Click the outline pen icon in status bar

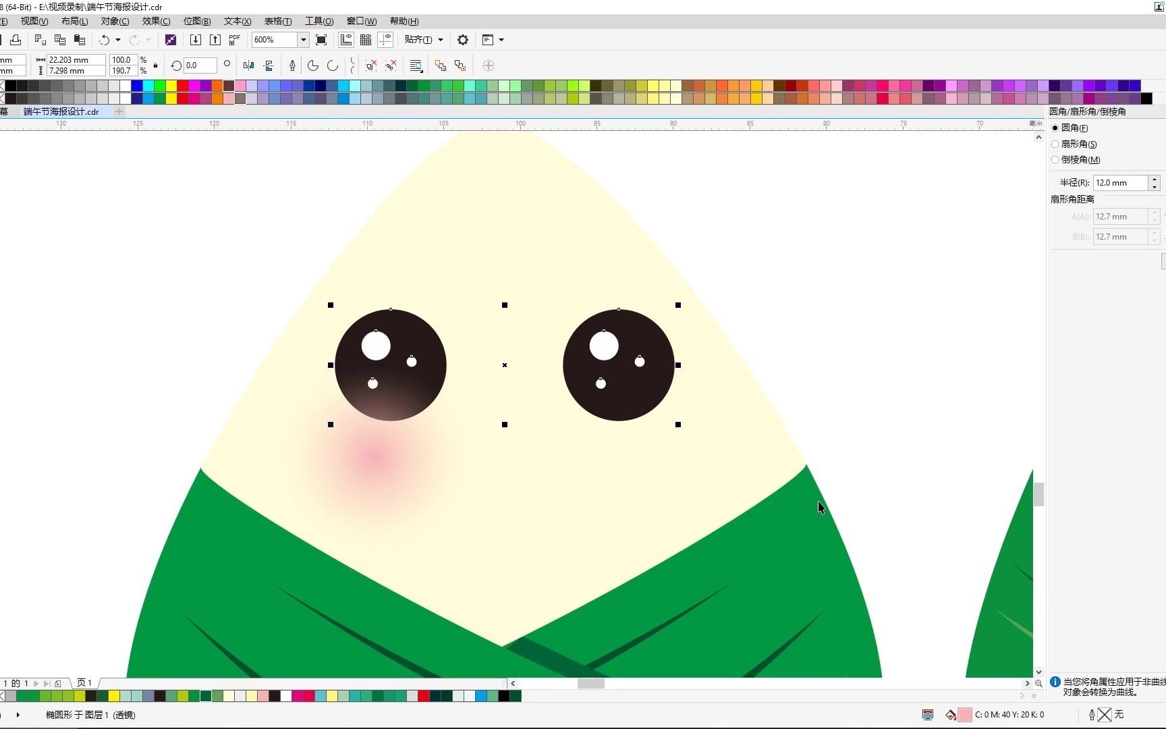pyautogui.click(x=1092, y=714)
